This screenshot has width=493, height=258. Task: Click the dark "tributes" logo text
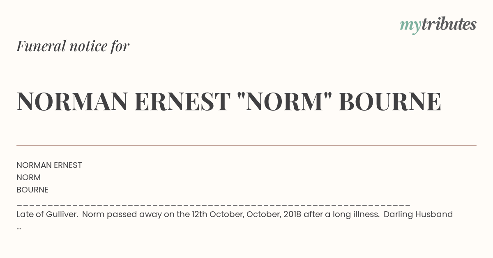pos(449,24)
